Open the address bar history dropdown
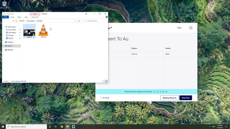Image resolution: width=230 pixels, height=129 pixels. point(75,21)
